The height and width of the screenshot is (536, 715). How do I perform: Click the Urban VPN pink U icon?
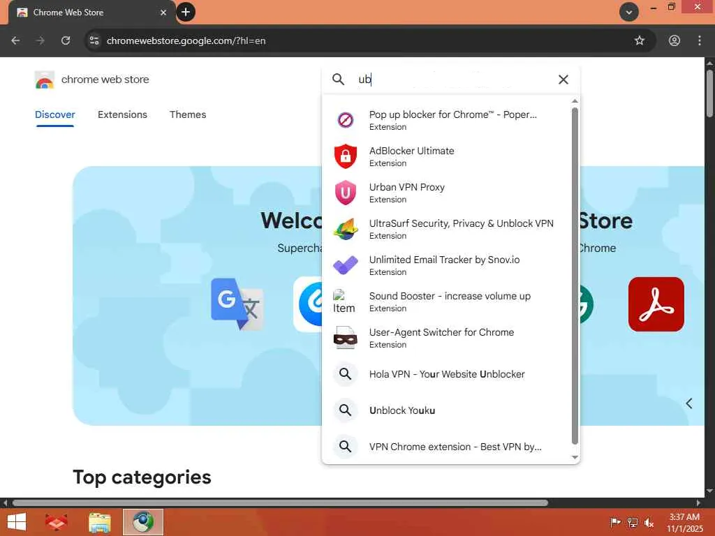point(345,193)
